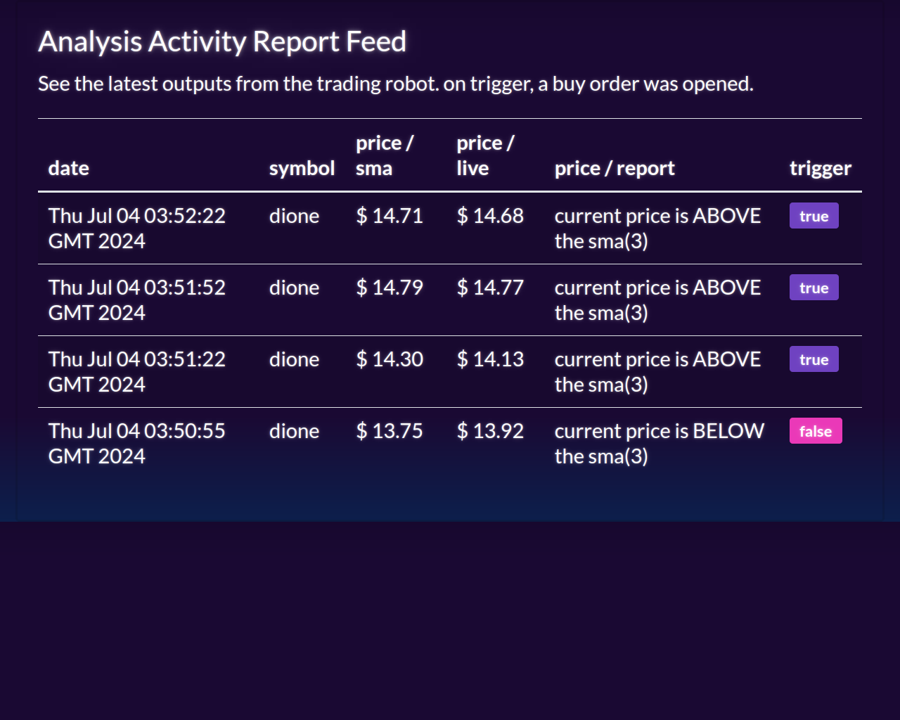Click the price / report column header
900x720 pixels.
[615, 168]
